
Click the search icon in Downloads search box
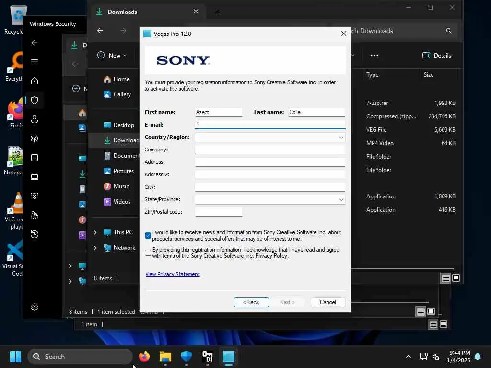coord(449,31)
